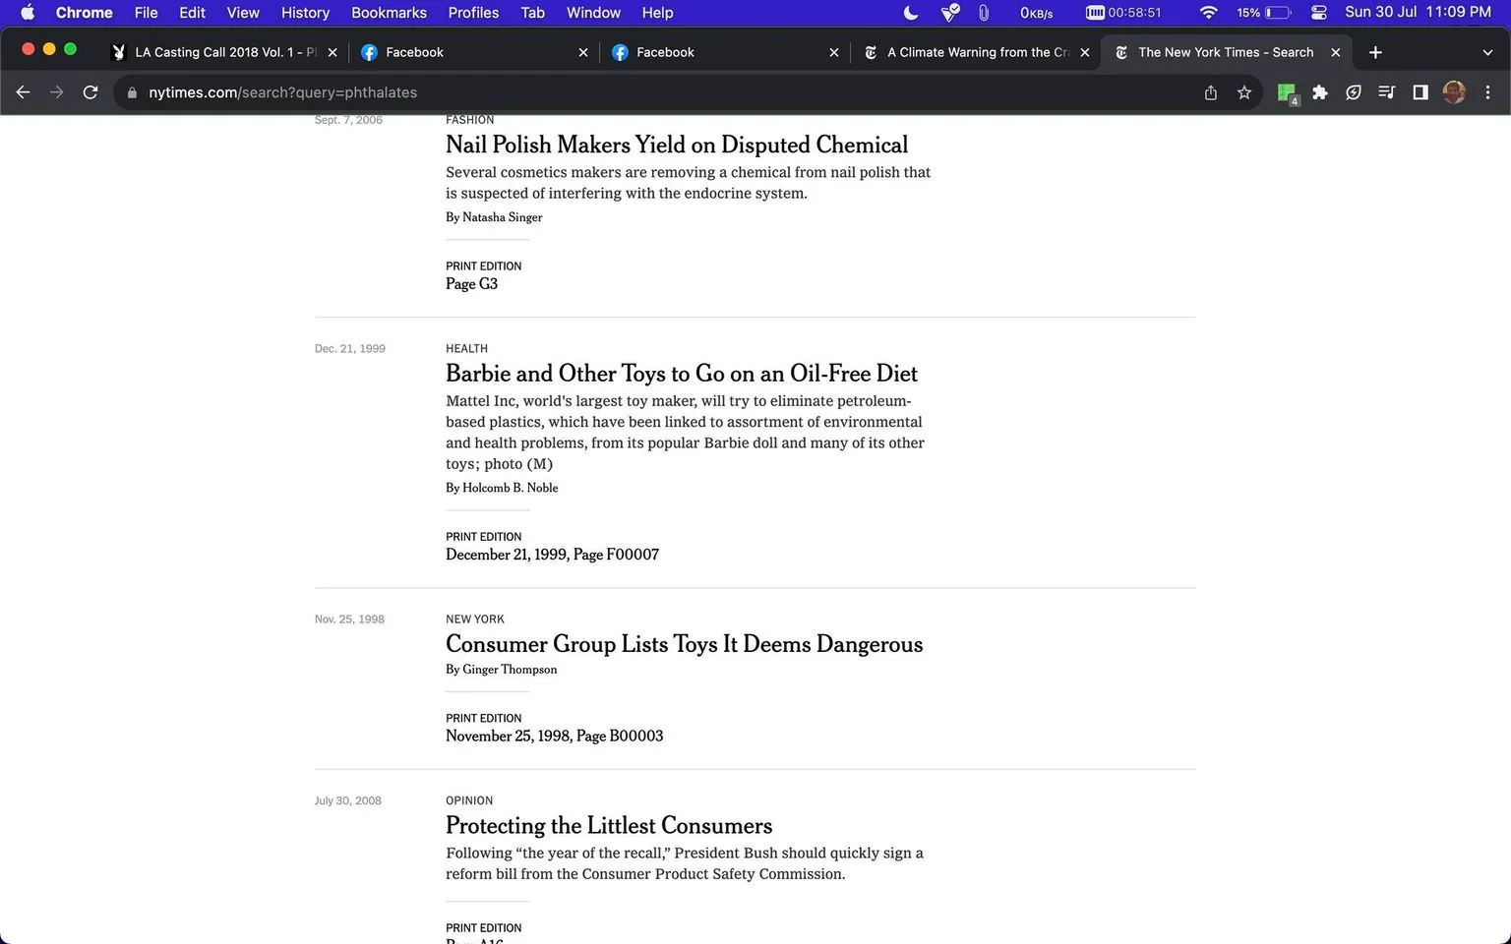Open the File menu
This screenshot has height=944, width=1511.
coord(146,13)
